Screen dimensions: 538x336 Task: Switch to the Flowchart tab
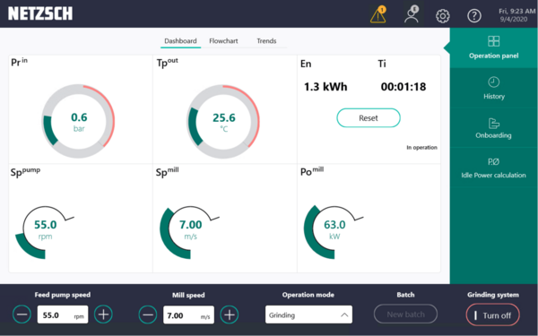tap(223, 41)
